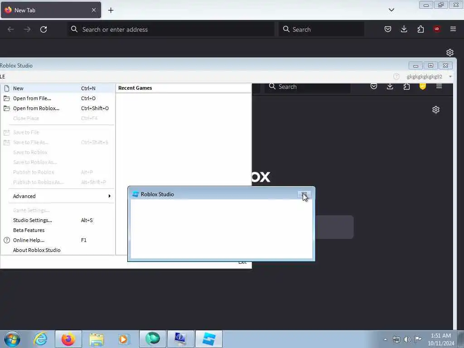Open the Pocket icon in the top Firefox toolbar
This screenshot has height=348, width=464.
388,29
